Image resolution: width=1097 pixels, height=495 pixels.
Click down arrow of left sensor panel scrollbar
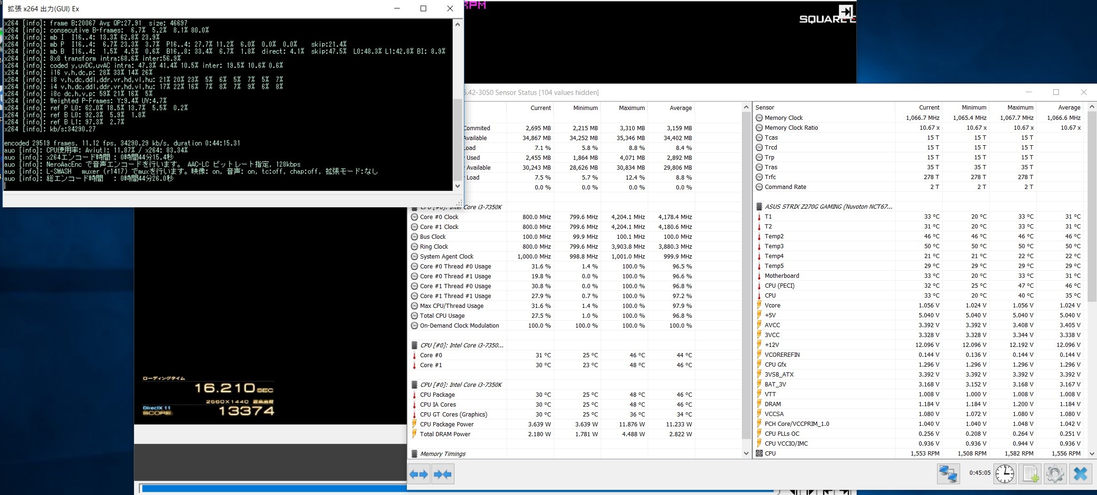pyautogui.click(x=746, y=453)
